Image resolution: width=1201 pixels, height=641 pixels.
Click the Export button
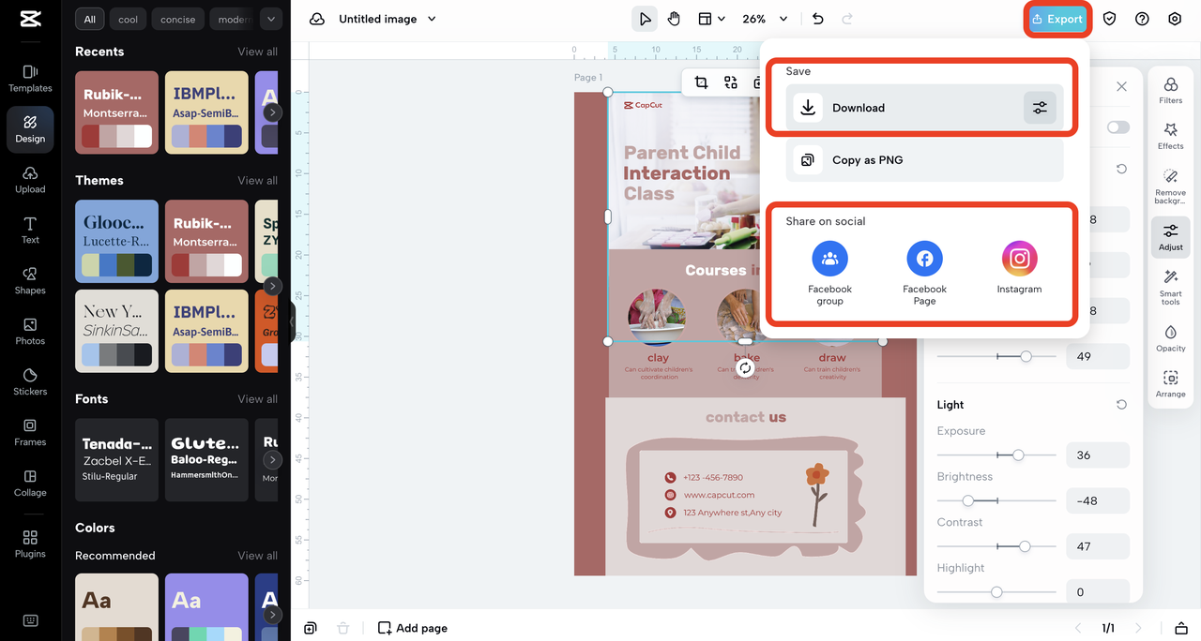click(x=1057, y=19)
